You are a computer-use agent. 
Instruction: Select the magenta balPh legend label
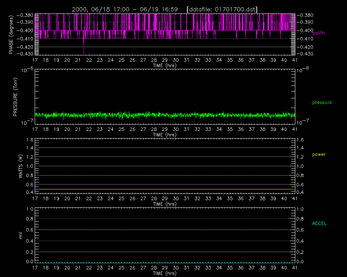[319, 33]
